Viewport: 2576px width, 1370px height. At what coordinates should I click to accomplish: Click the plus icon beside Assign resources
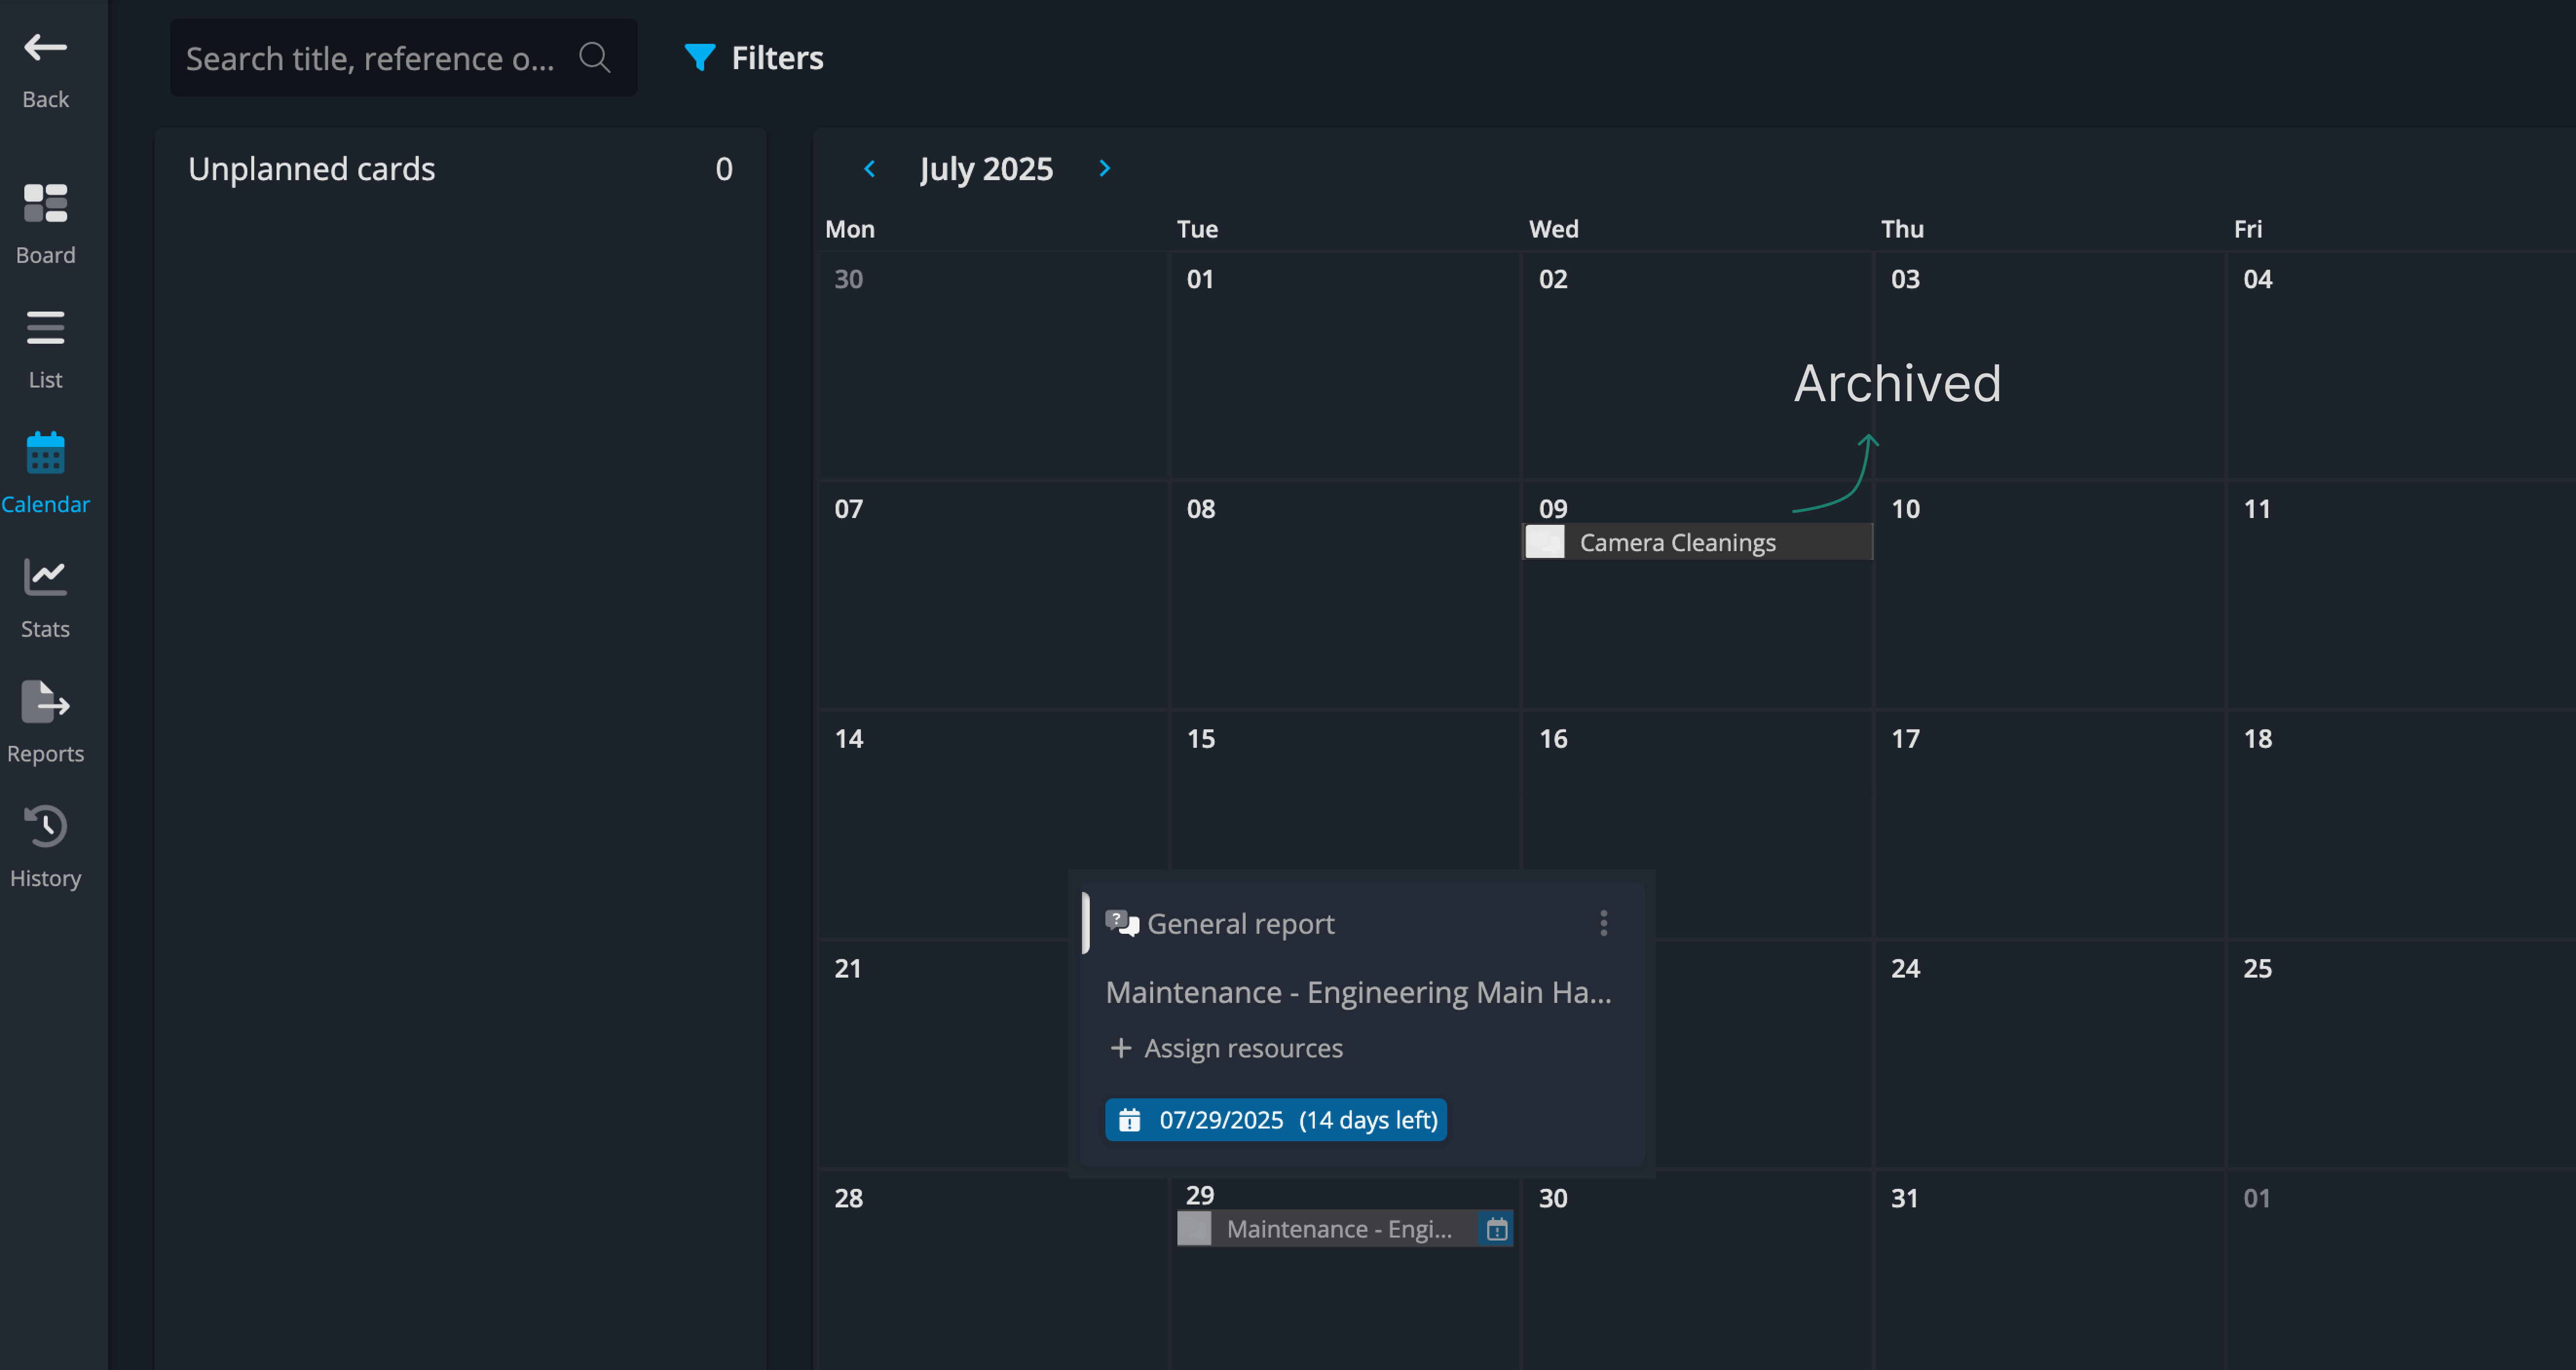coord(1120,1048)
